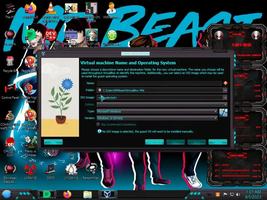This screenshot has width=267, height=200.
Task: Open the green chat app on the taskbar
Action: [47, 194]
